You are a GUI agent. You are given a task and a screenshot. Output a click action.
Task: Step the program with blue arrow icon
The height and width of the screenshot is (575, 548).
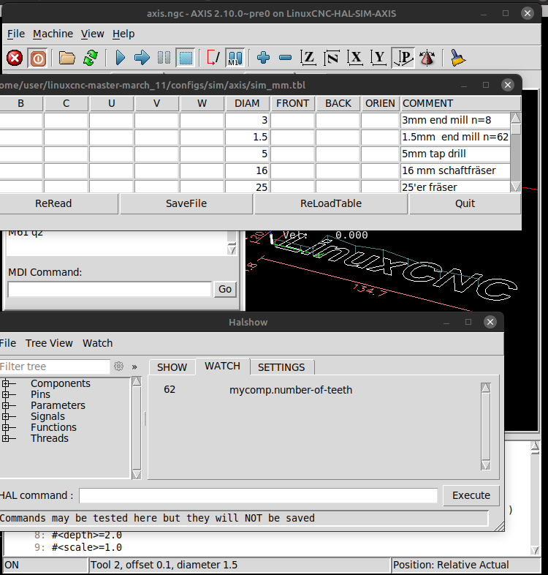142,58
